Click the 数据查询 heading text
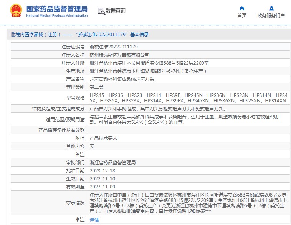 click(x=115, y=11)
